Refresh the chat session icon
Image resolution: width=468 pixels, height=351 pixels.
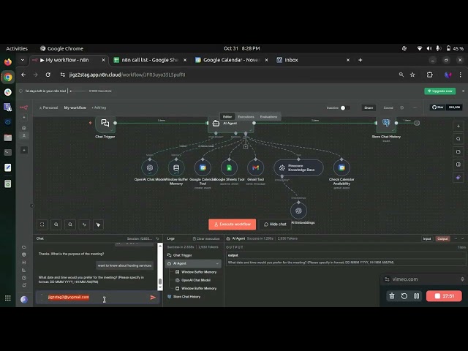[157, 238]
